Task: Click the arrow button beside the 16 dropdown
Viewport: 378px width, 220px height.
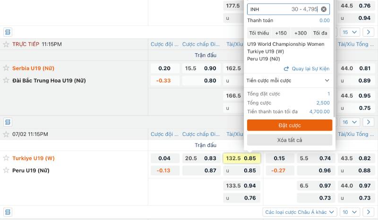Action: pos(368,122)
